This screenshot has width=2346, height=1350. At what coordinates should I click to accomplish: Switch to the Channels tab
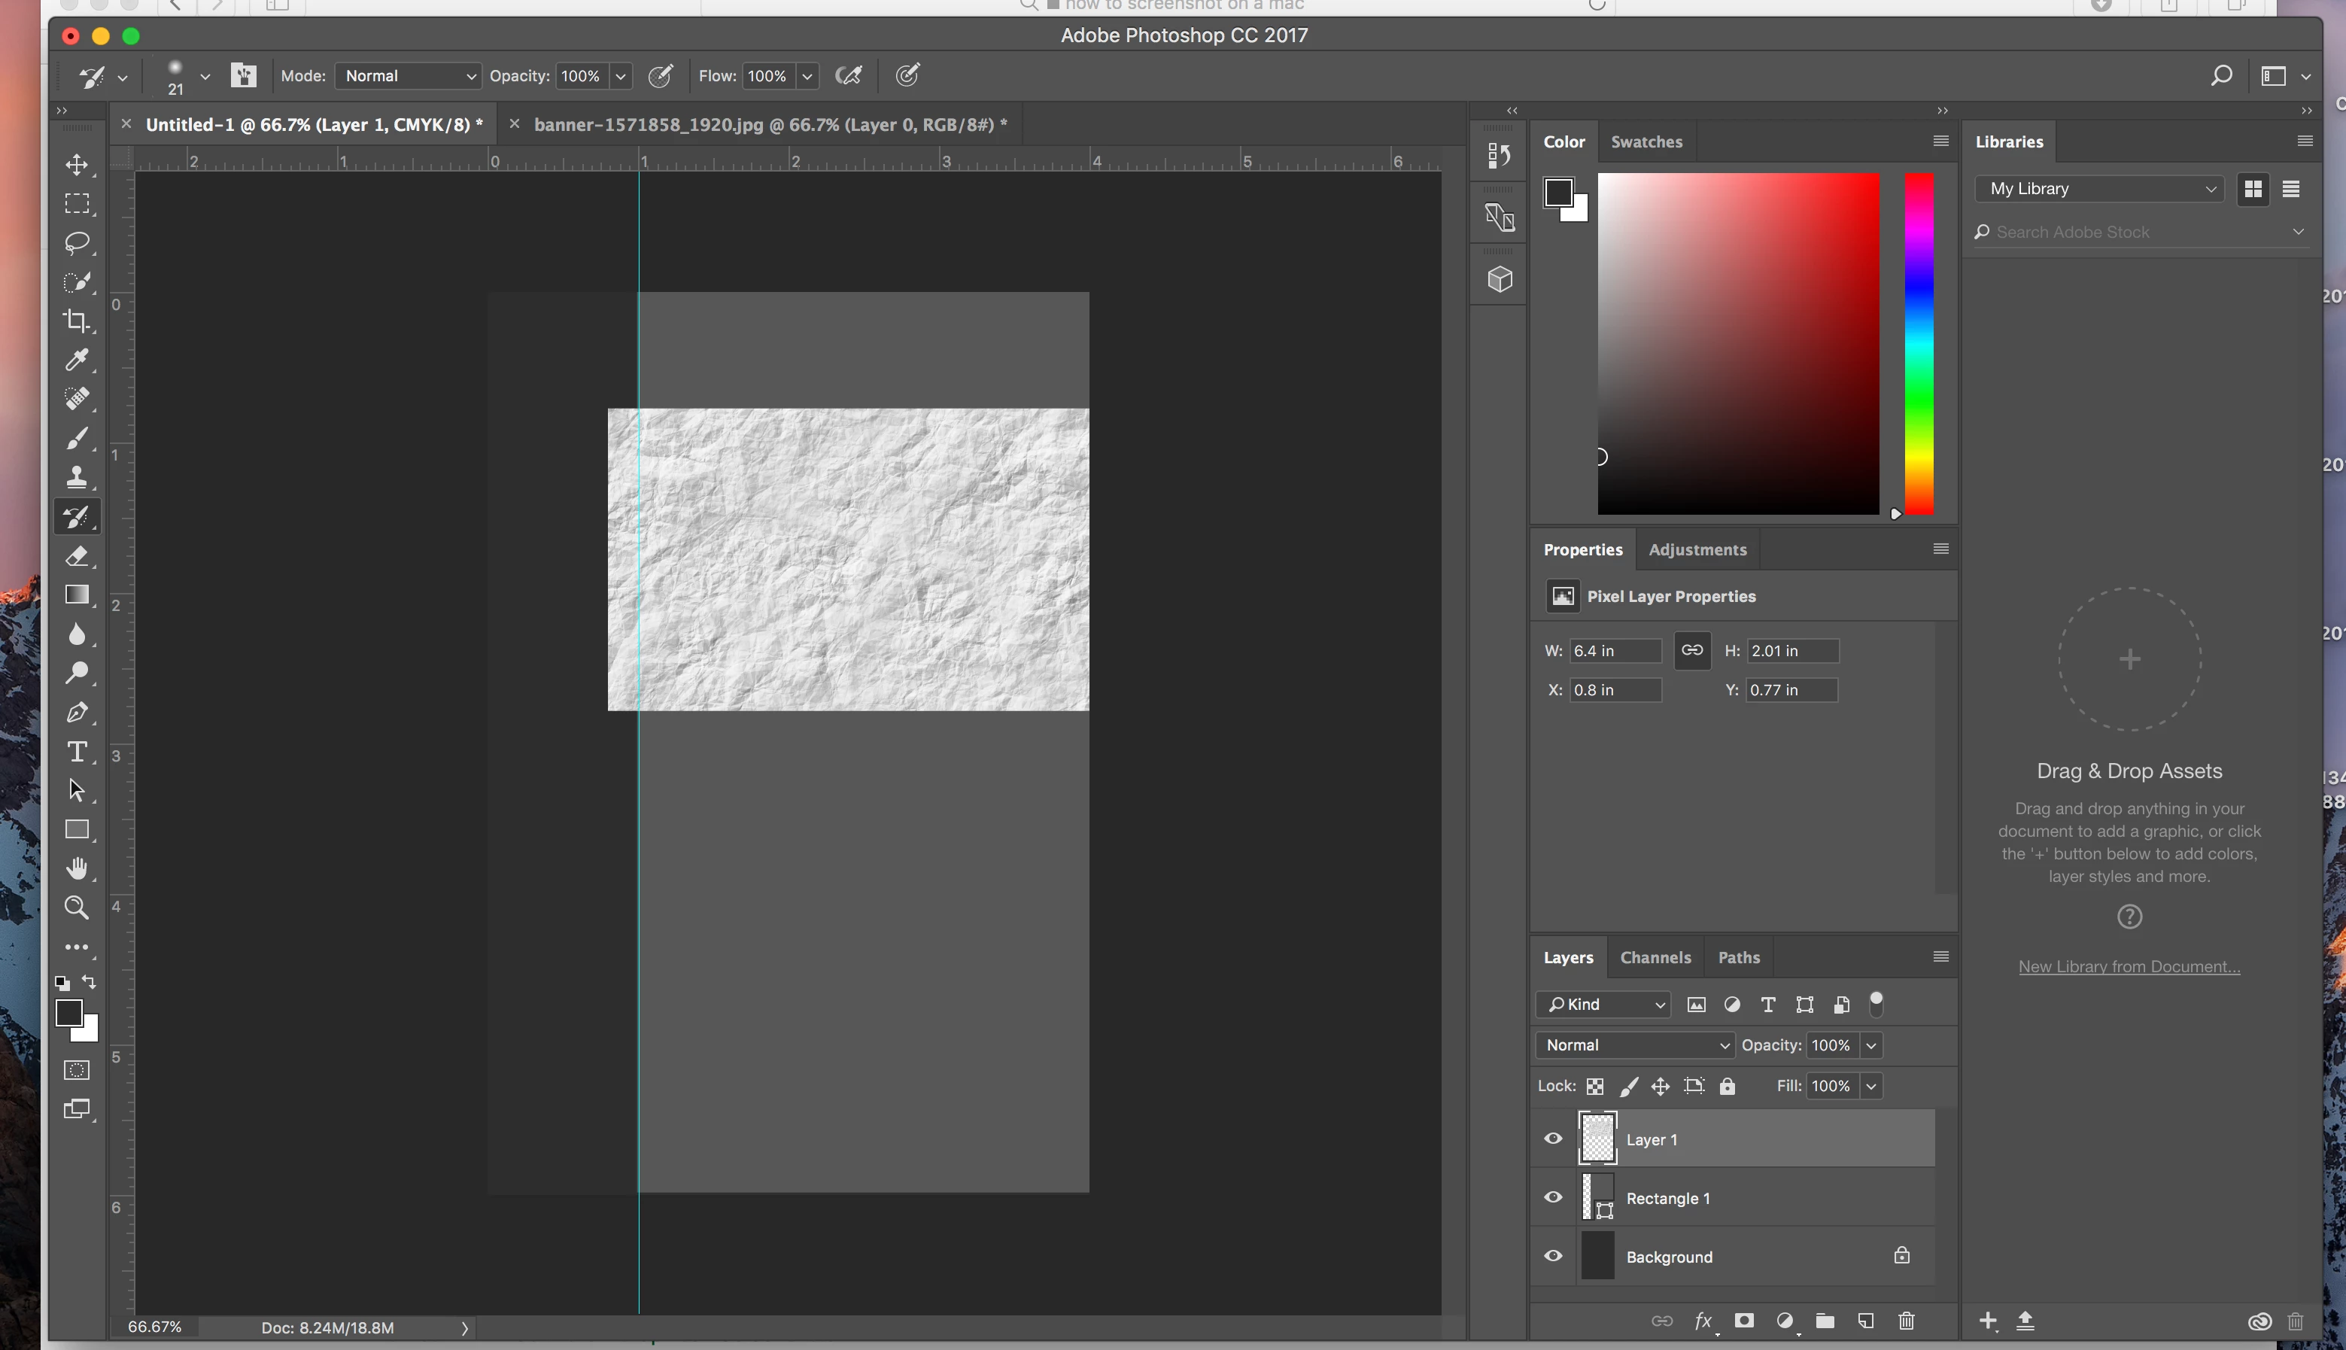click(1655, 958)
